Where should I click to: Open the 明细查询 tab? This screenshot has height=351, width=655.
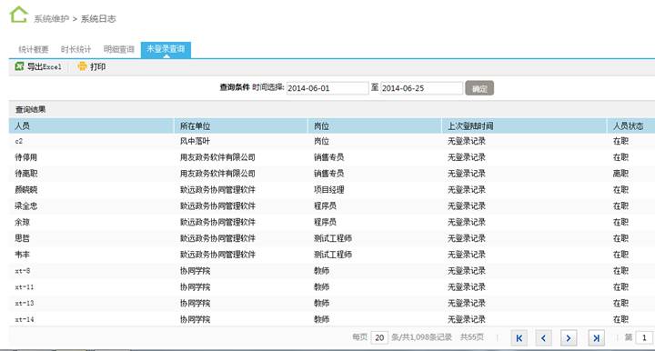coord(118,50)
